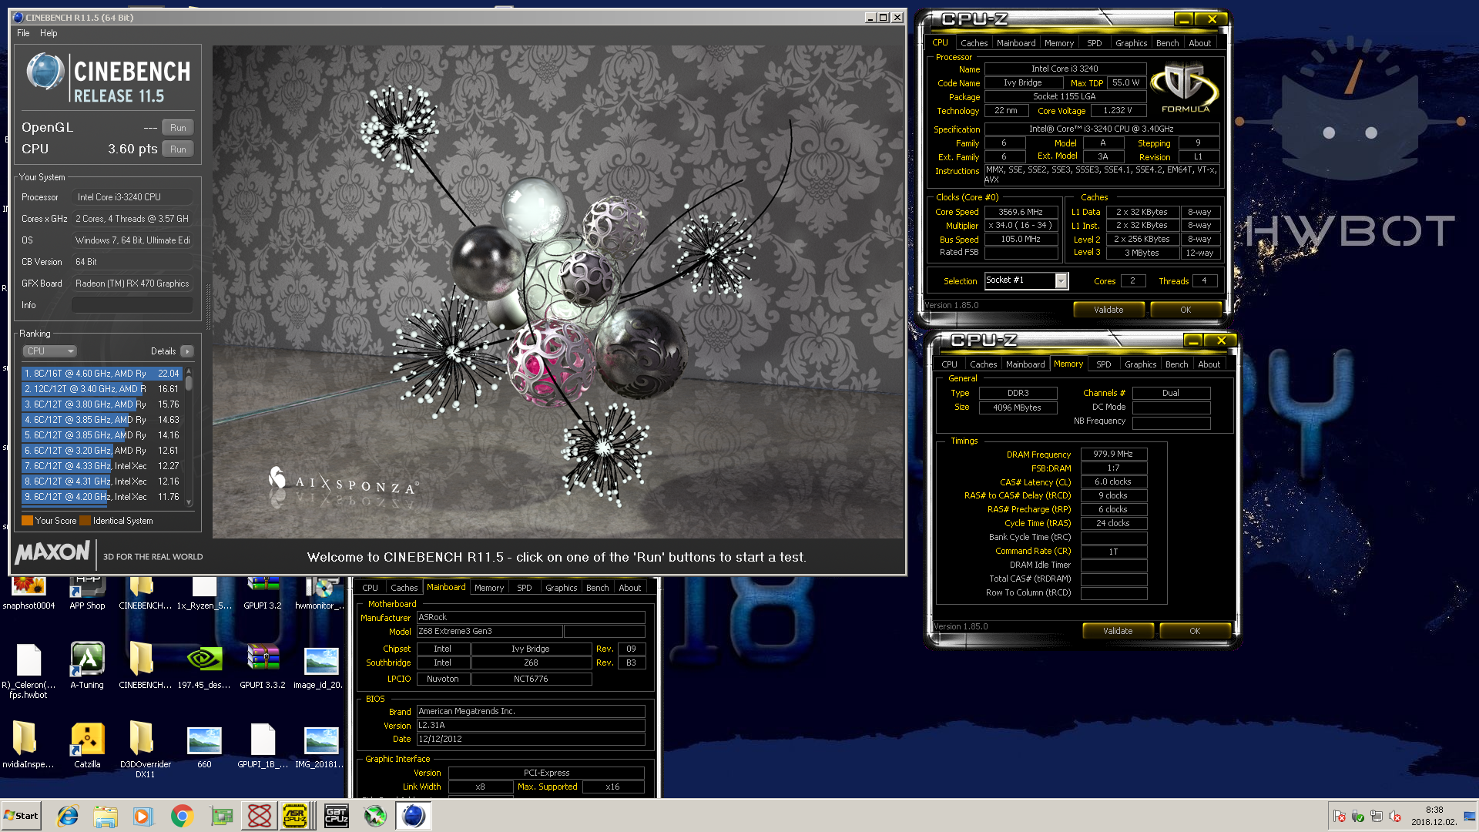This screenshot has height=832, width=1479.
Task: Click the Info input field in Cinebench
Action: pyautogui.click(x=132, y=305)
